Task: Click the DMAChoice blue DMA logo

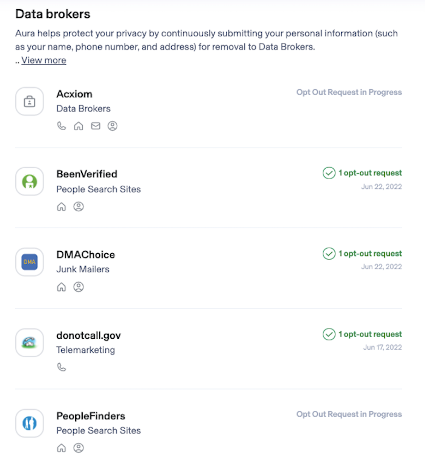Action: click(29, 262)
